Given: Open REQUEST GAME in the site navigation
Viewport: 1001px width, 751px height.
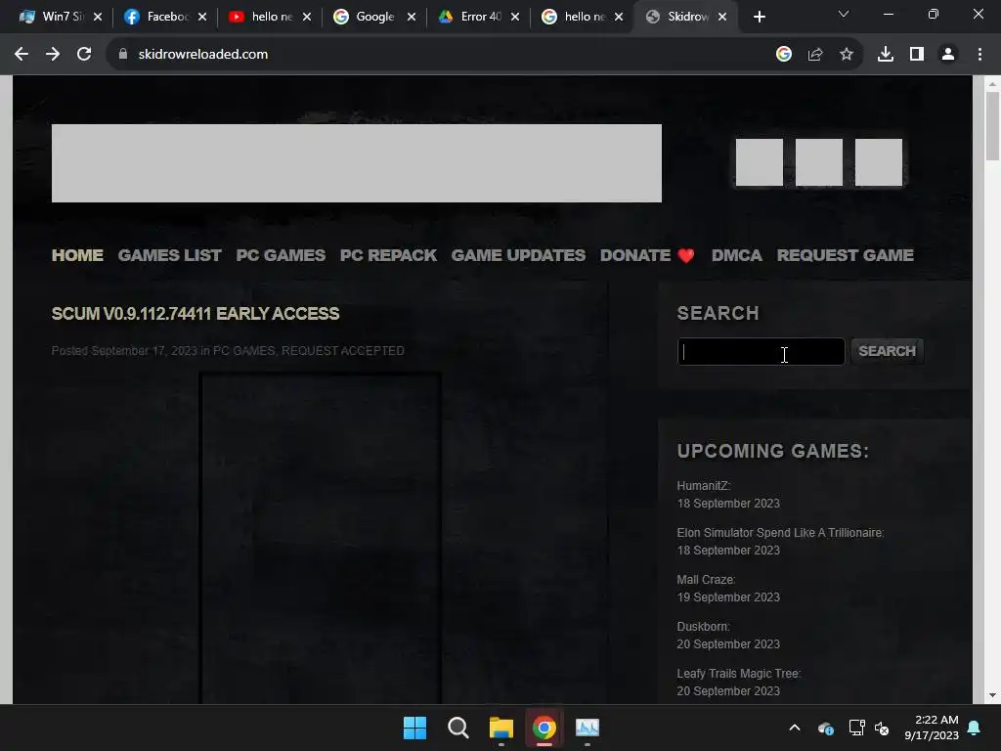Looking at the screenshot, I should click(846, 255).
